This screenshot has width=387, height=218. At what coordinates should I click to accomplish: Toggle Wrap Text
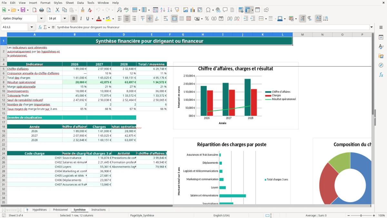point(166,18)
